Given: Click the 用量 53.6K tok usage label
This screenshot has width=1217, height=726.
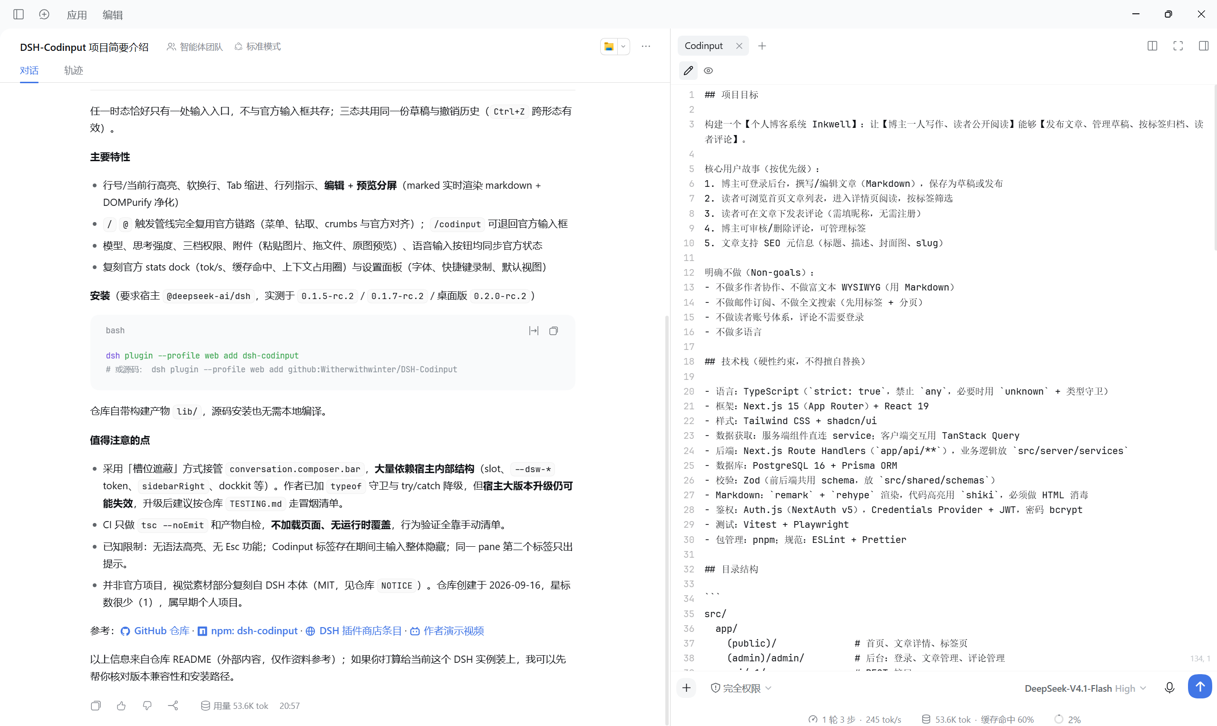Looking at the screenshot, I should click(x=234, y=706).
